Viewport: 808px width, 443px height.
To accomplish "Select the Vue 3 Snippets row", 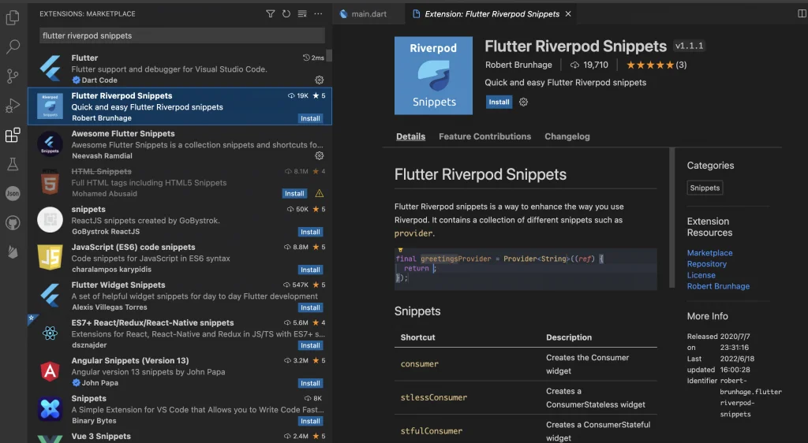I will coord(179,437).
